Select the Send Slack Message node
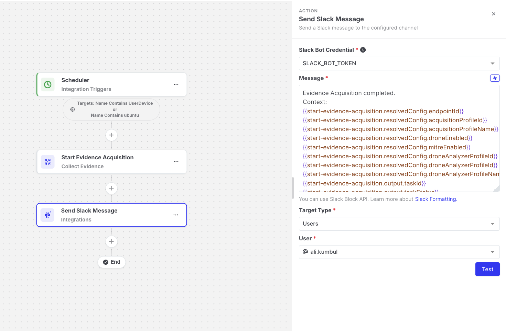The image size is (506, 331). click(x=112, y=215)
